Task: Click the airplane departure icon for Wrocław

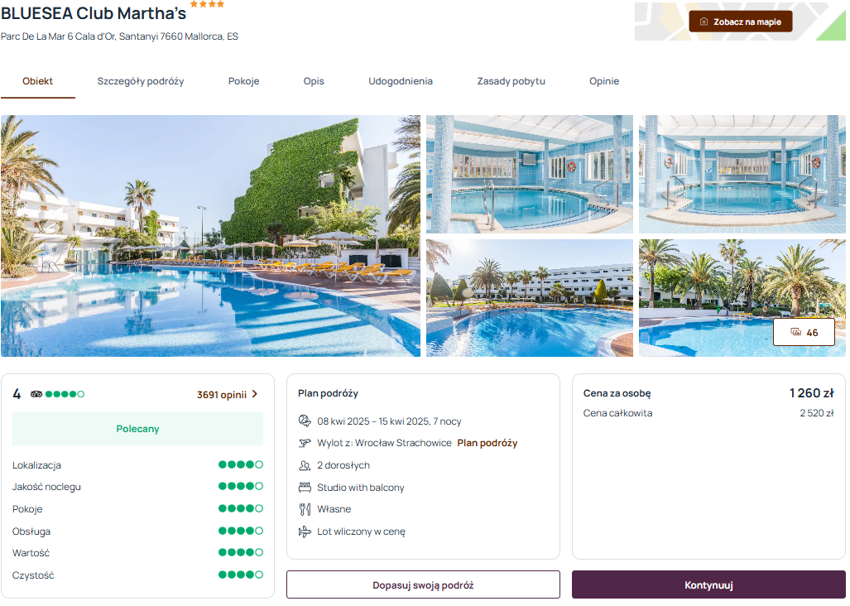Action: [x=305, y=445]
